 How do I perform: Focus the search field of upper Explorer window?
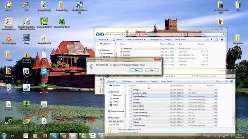click(x=207, y=34)
